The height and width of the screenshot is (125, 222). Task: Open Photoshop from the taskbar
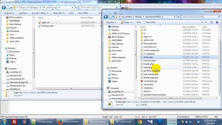click(160, 122)
